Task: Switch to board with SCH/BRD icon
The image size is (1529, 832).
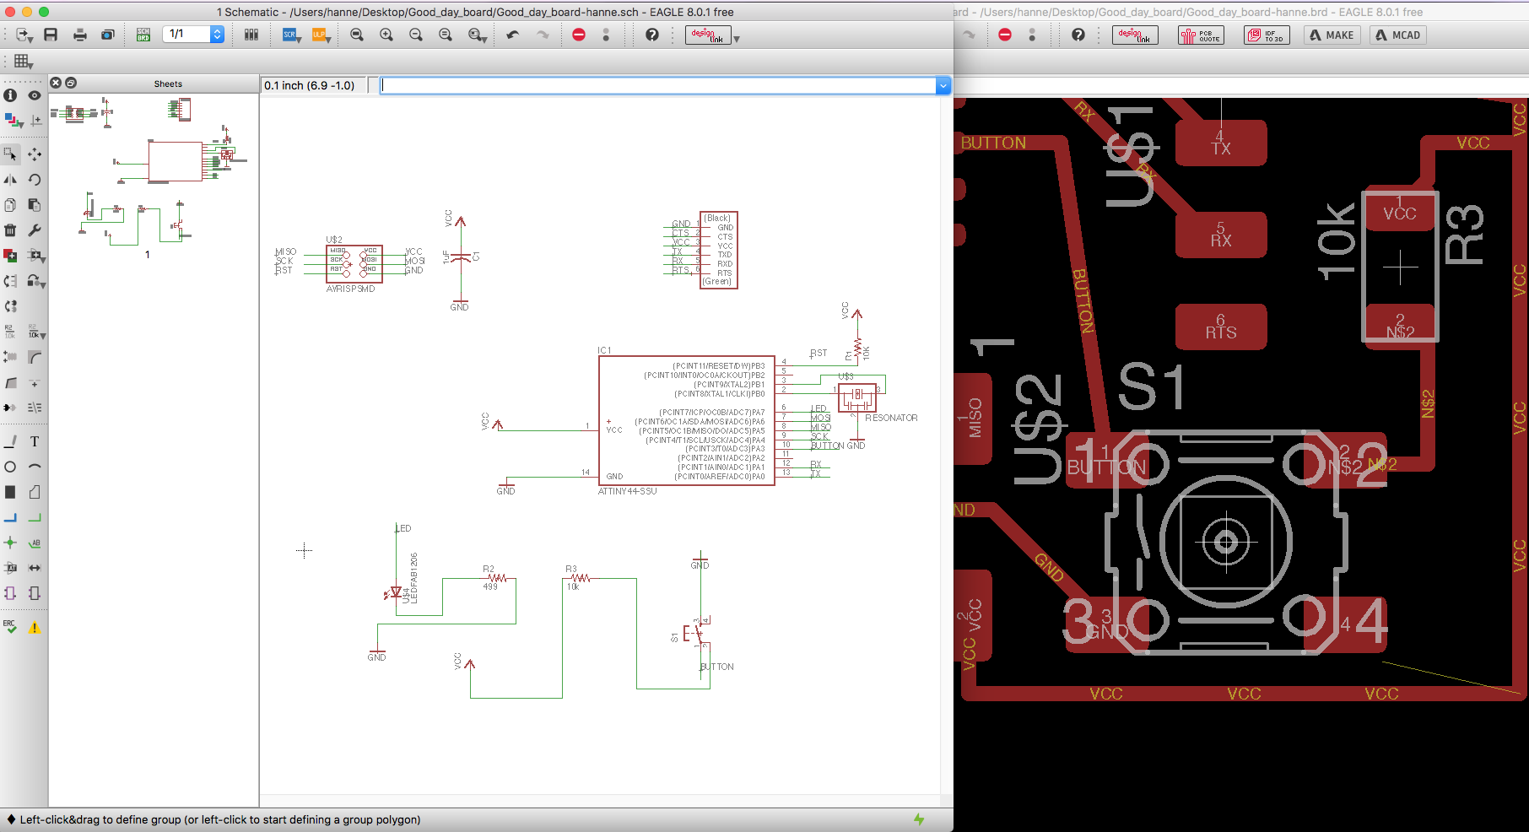Action: (x=143, y=35)
